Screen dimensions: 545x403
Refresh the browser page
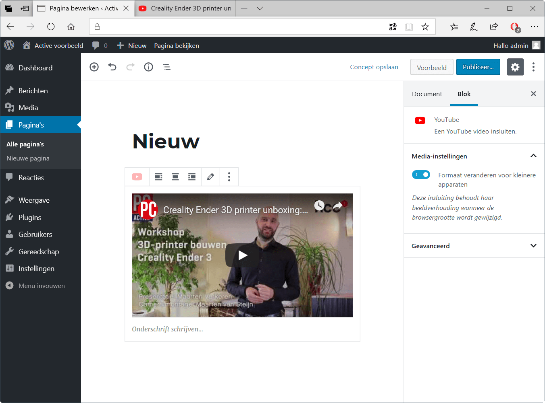tap(51, 27)
